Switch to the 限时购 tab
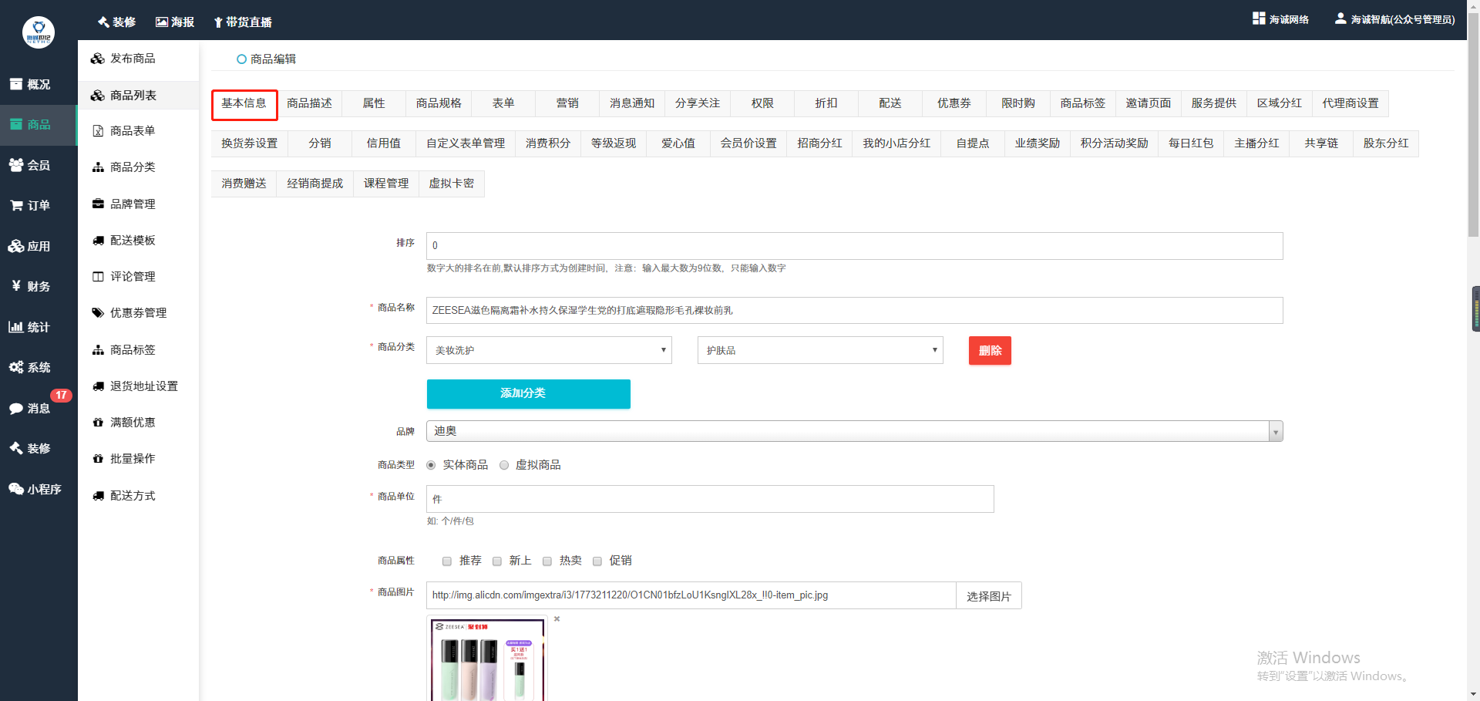The width and height of the screenshot is (1480, 701). coord(1018,103)
